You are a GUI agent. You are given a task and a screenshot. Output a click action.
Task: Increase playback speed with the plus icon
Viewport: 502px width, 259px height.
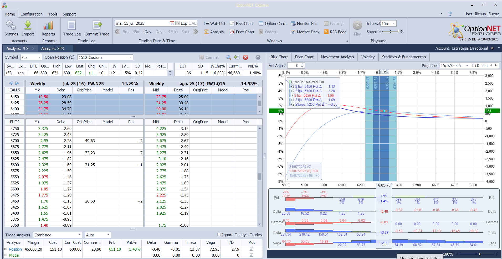coord(402,32)
